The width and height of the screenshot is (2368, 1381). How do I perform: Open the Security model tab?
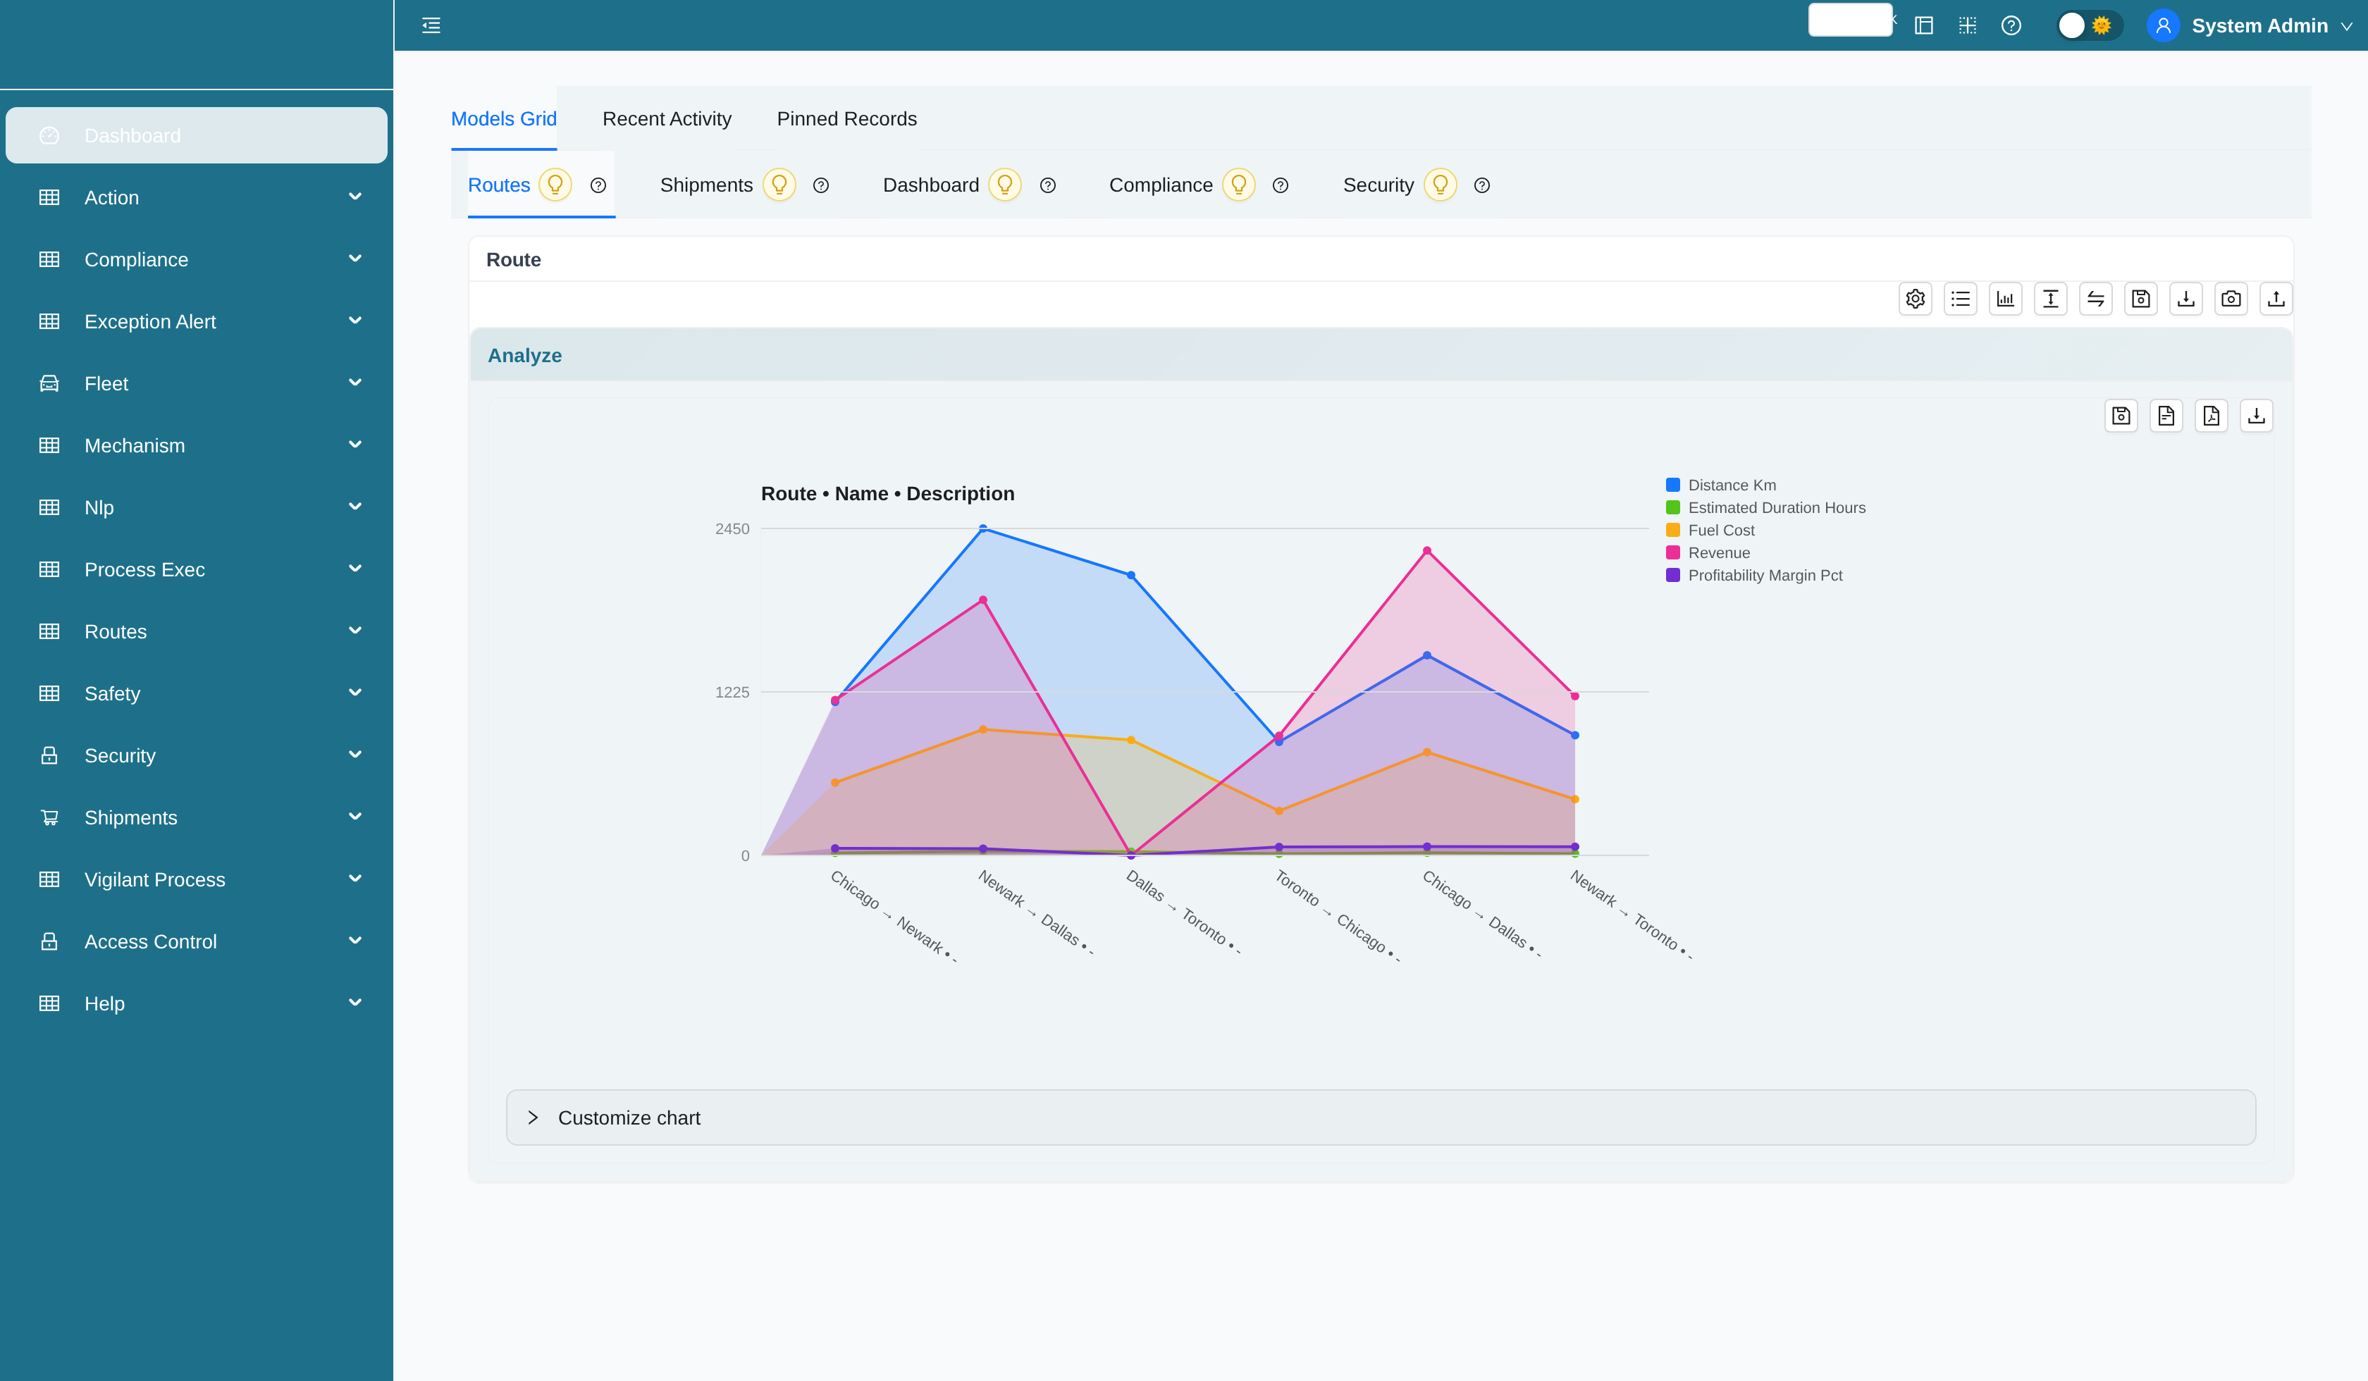[1378, 185]
